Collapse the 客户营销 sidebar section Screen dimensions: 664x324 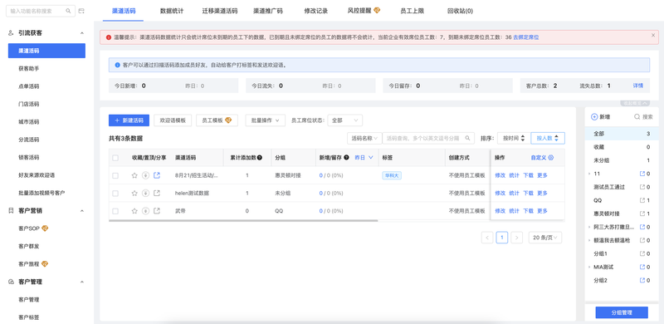(82, 211)
